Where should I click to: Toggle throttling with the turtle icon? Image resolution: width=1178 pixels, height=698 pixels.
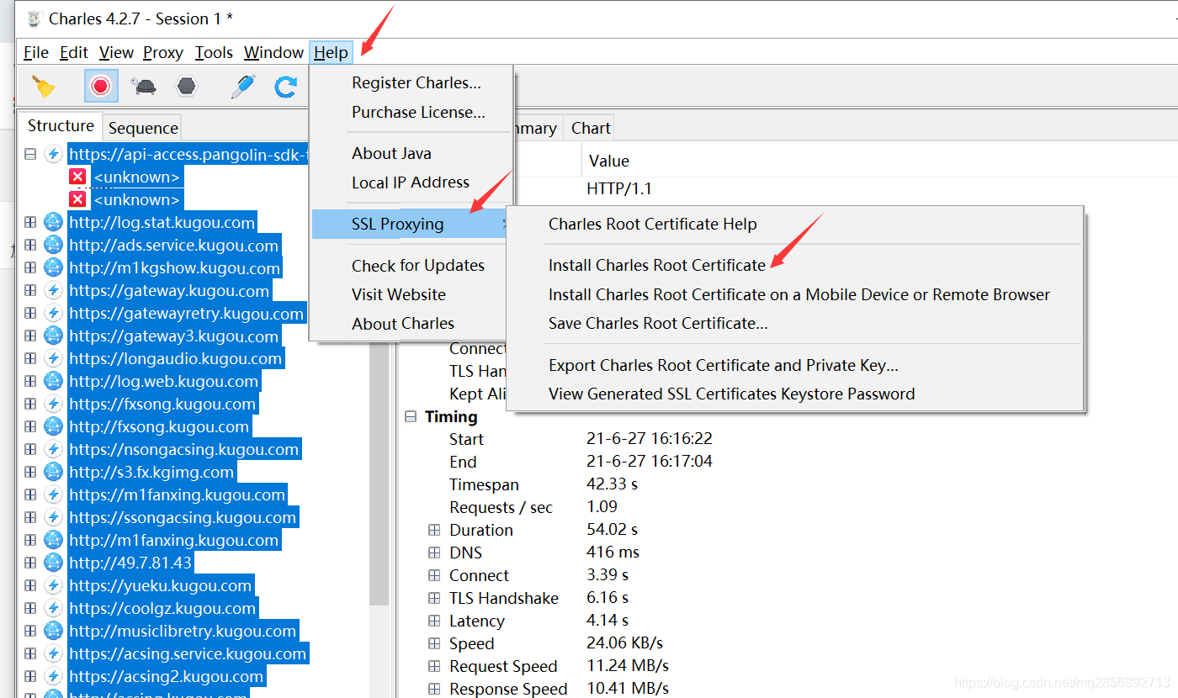(x=143, y=86)
